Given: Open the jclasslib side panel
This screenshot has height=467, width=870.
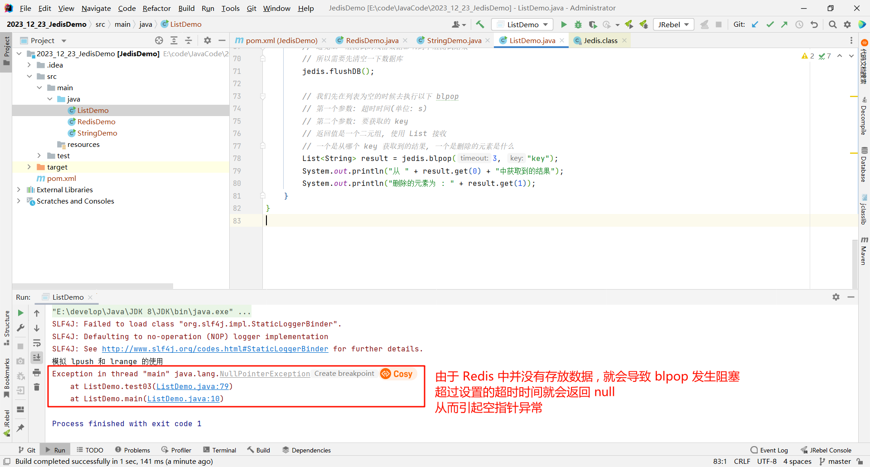Looking at the screenshot, I should [x=864, y=210].
